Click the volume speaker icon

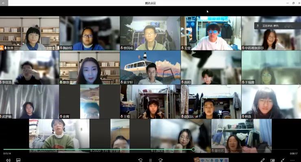(8, 160)
